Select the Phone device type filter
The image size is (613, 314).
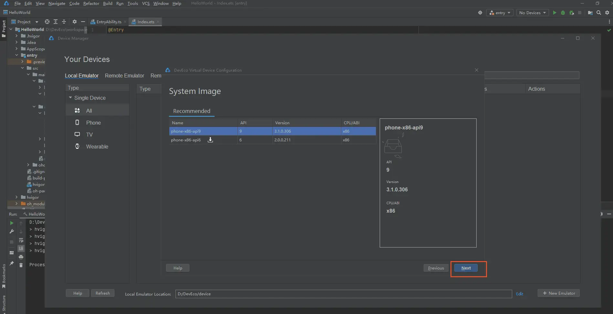(93, 123)
